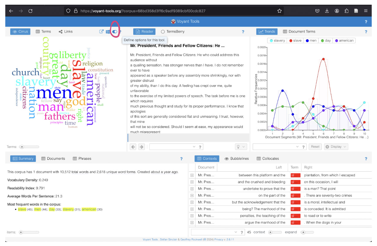Viewport: 377px width, 246px height.
Task: Open browser downloads arrow icon
Action: [327, 11]
